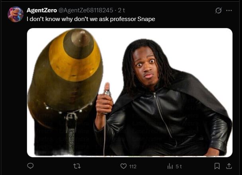Bookmark this post
Image resolution: width=242 pixels, height=175 pixels.
[217, 166]
